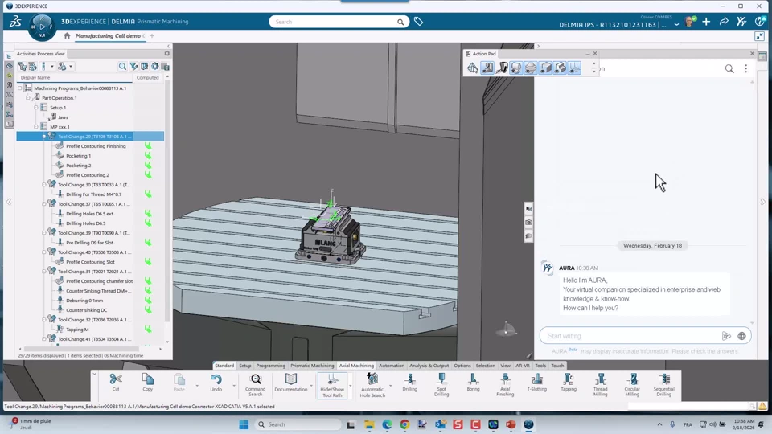Click the first Action Pad icon

tap(473, 68)
